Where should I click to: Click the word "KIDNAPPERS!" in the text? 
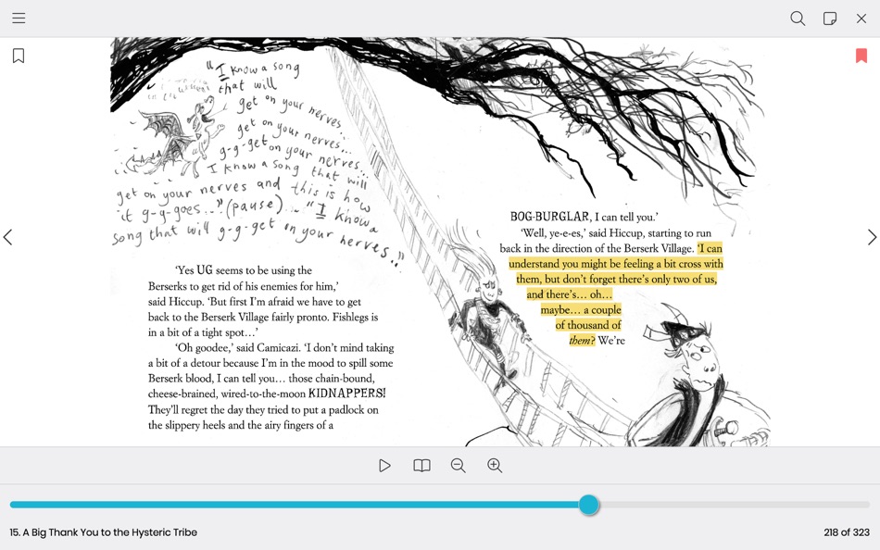tap(346, 394)
